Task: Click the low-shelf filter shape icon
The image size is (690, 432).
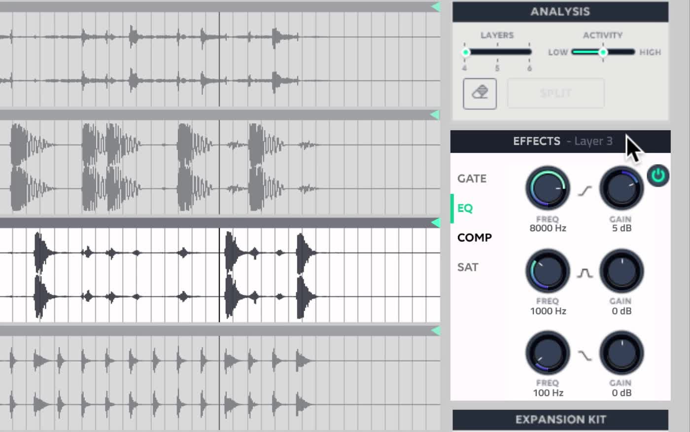Action: (585, 355)
